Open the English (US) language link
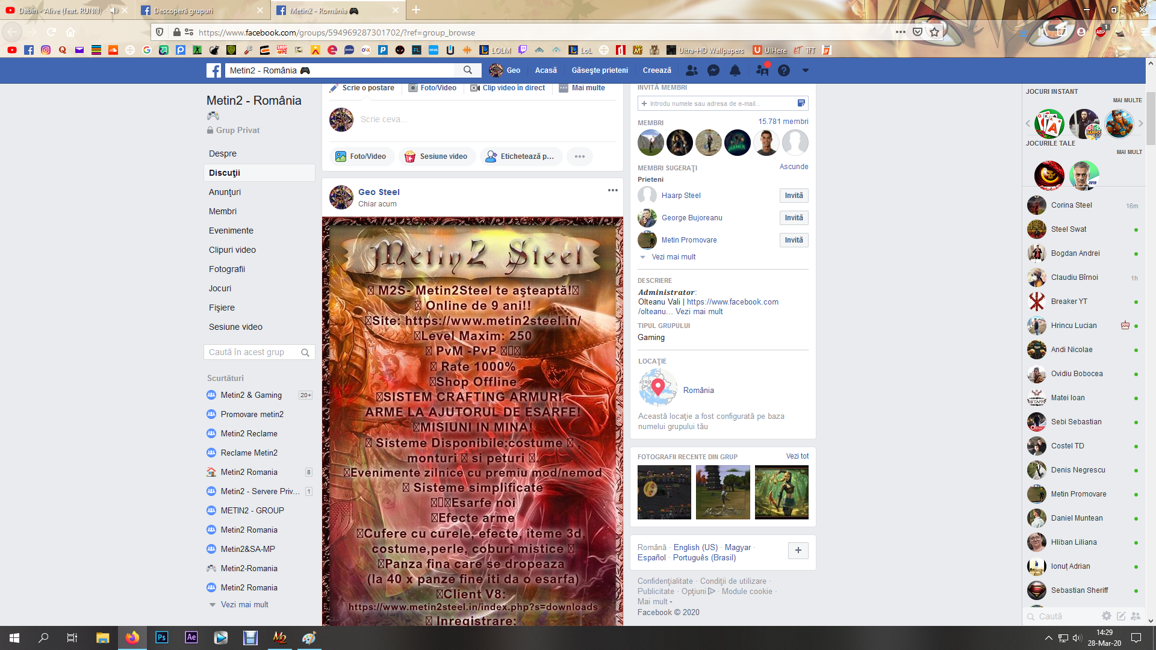This screenshot has width=1156, height=650. [695, 547]
